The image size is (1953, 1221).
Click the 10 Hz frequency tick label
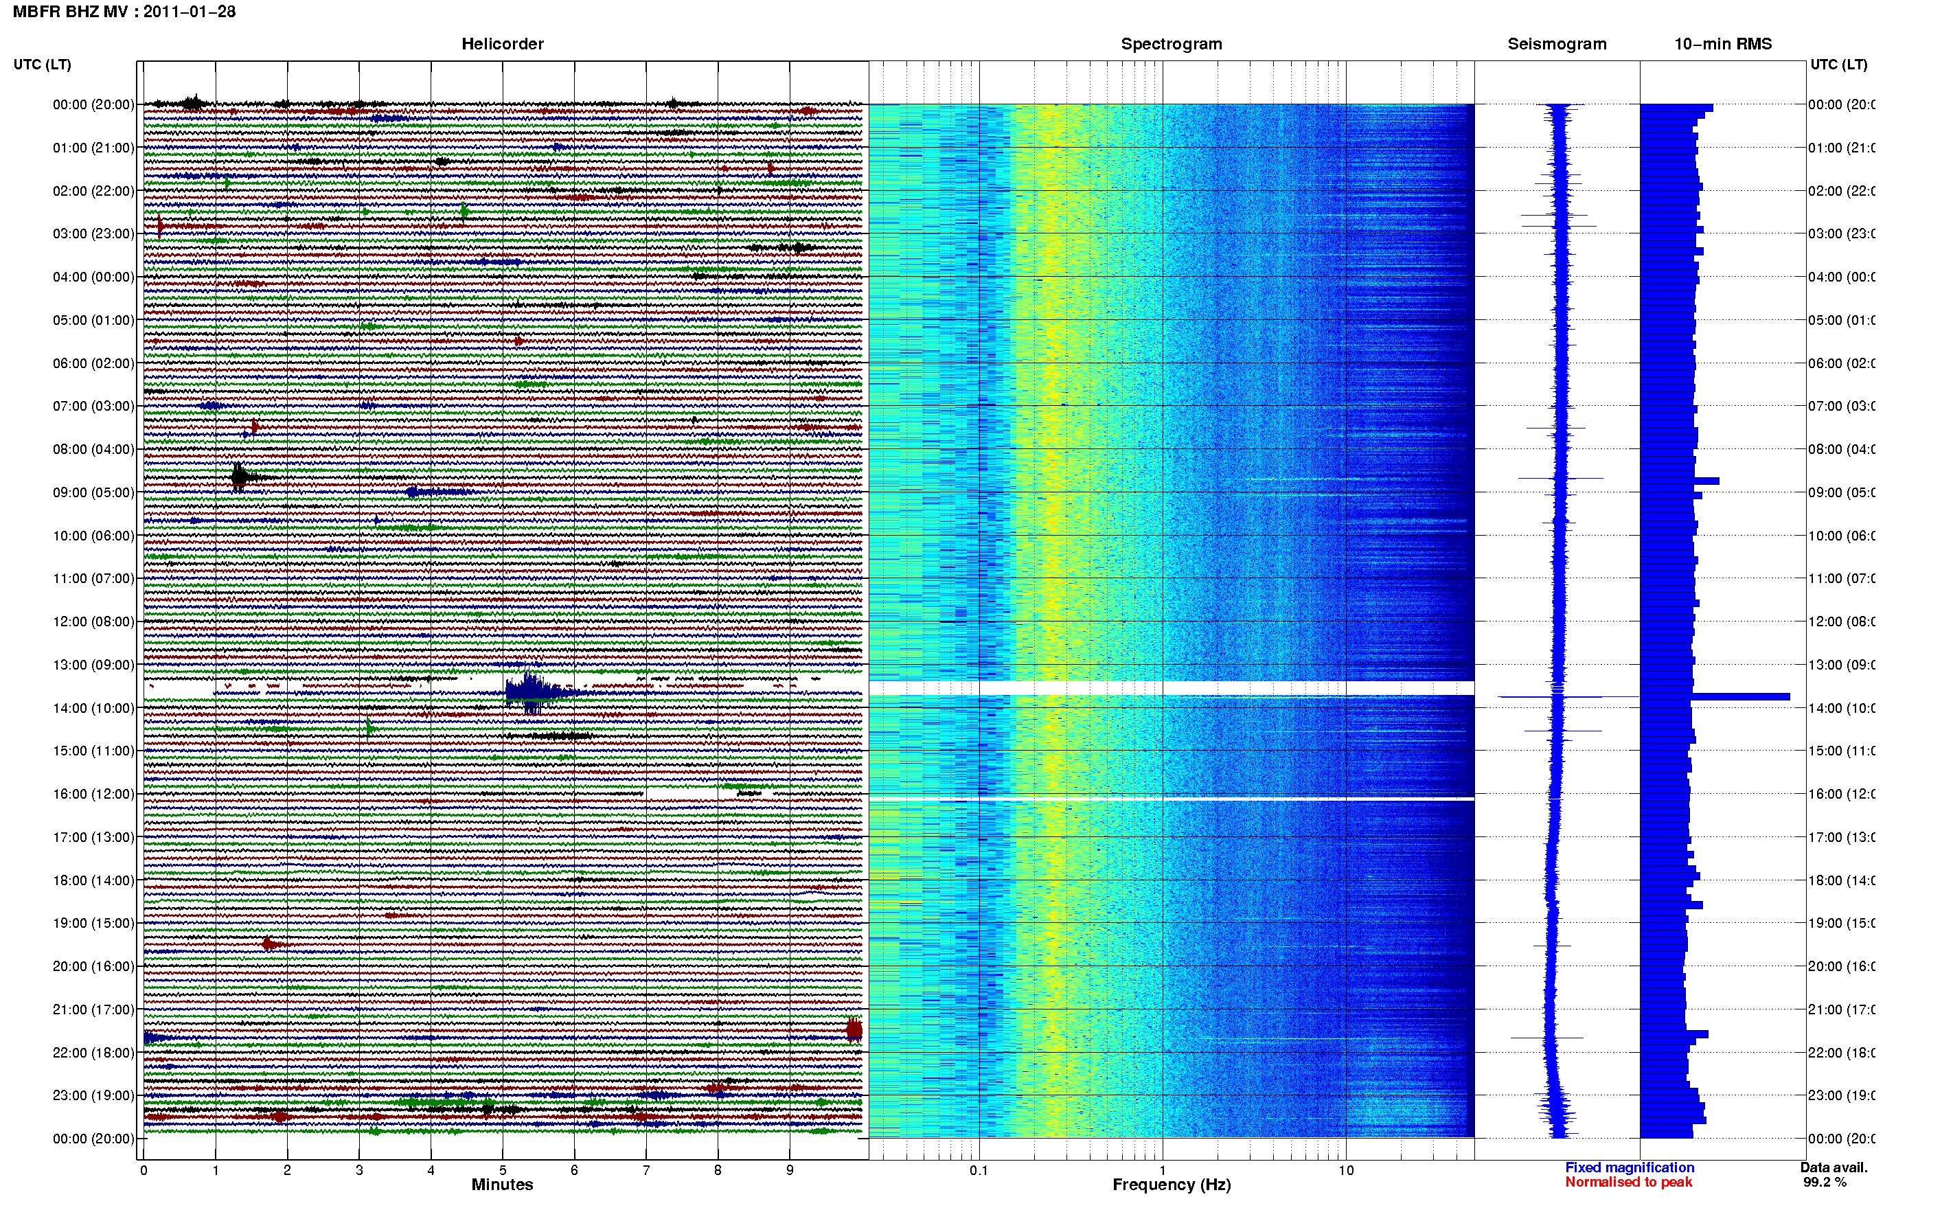1346,1170
